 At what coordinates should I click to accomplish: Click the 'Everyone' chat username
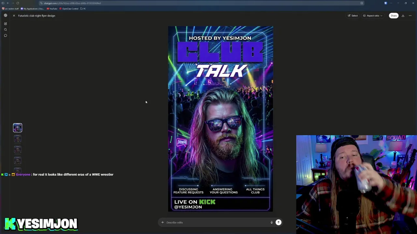point(23,175)
